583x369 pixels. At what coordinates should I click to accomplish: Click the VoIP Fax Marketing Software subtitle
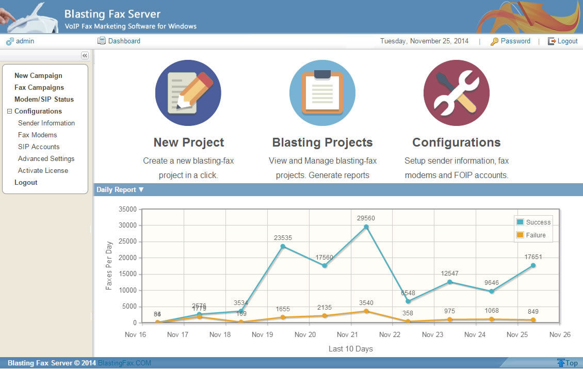click(x=131, y=26)
